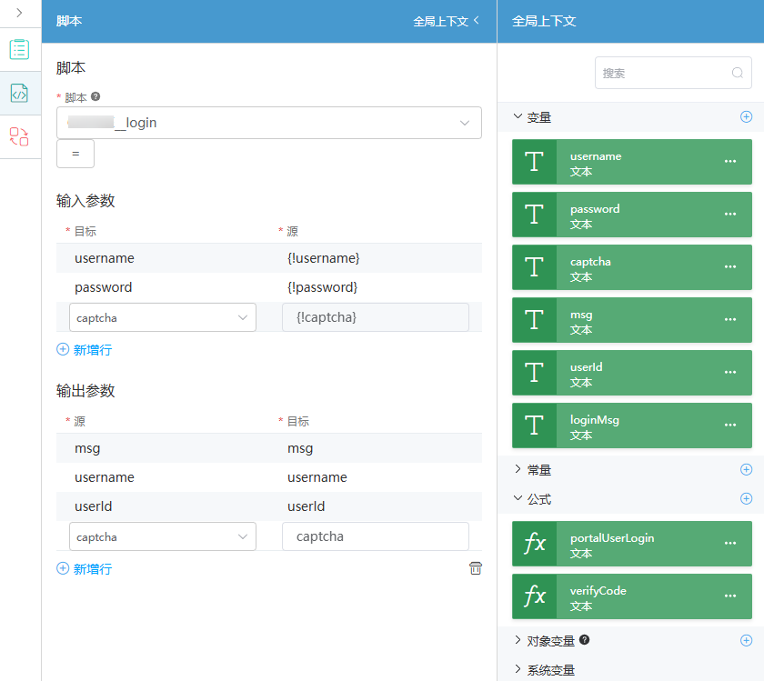This screenshot has height=681, width=764.
Task: Open more options for password variable
Action: click(729, 214)
